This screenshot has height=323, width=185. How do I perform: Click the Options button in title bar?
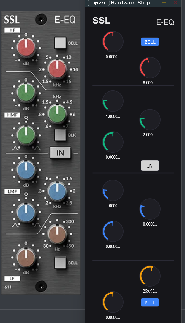(x=99, y=3)
